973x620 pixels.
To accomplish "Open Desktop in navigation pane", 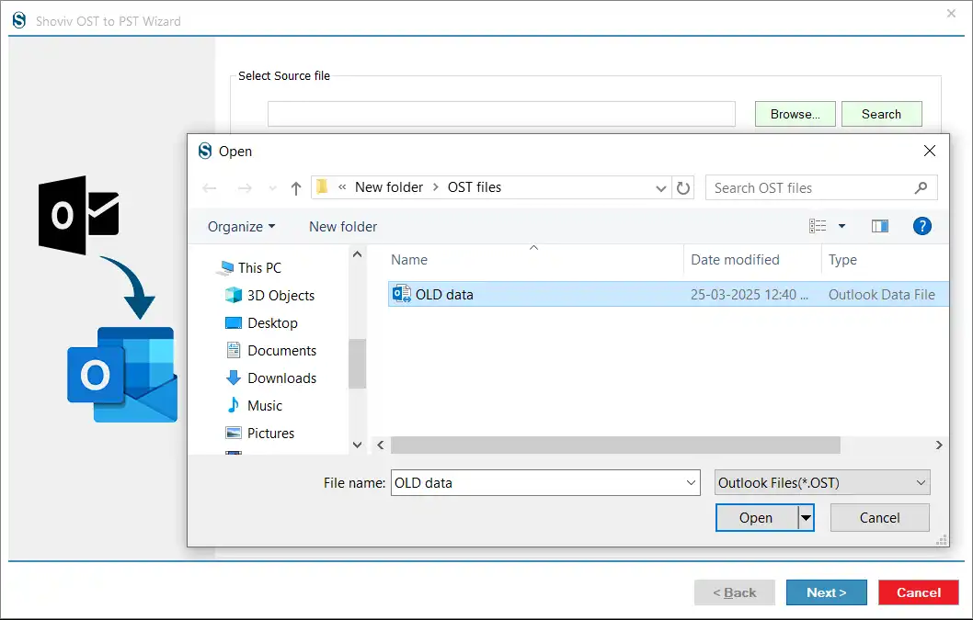I will pyautogui.click(x=261, y=323).
